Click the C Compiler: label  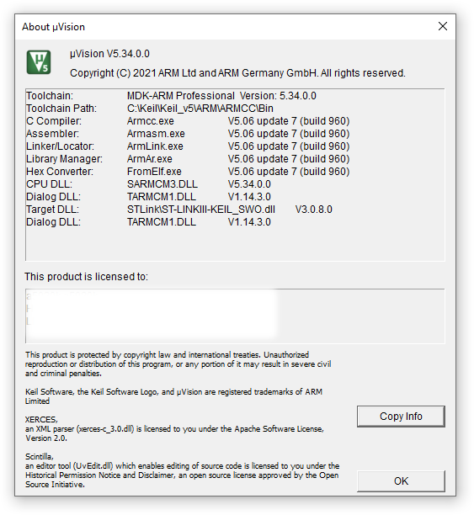pos(54,121)
